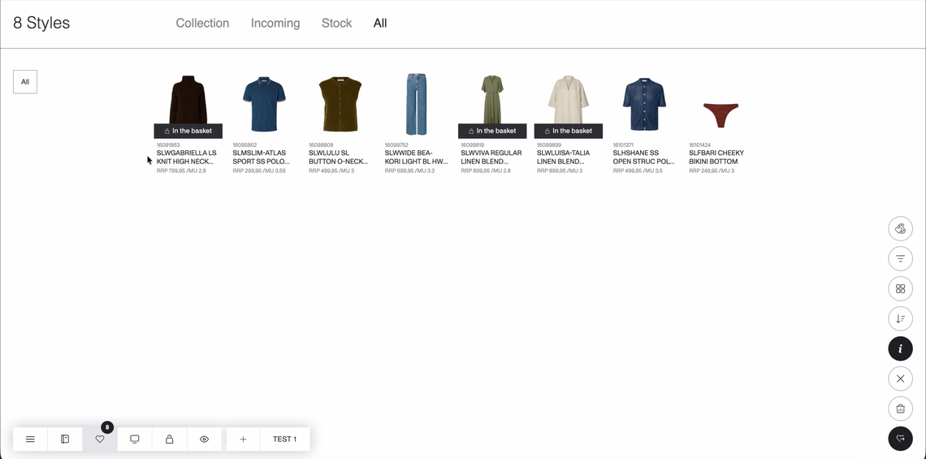Switch to the Collection tab
Screen dimensions: 926x459
[202, 24]
